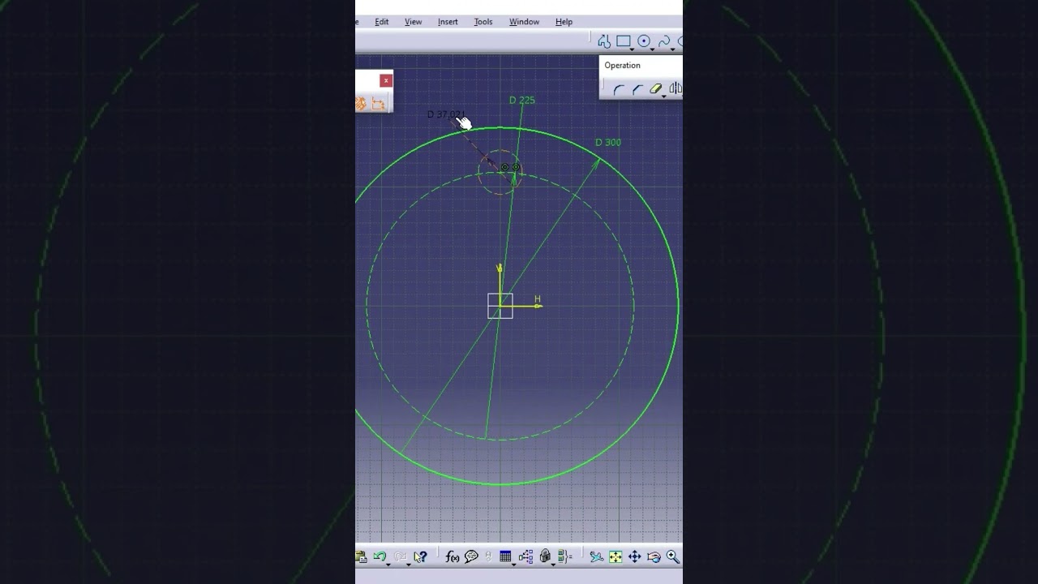The width and height of the screenshot is (1038, 584).
Task: Click the Operation toolbar title
Action: [x=622, y=66]
